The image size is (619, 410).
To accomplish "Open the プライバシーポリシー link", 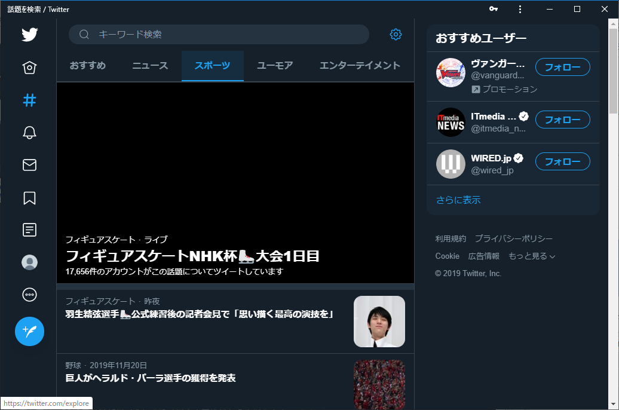I will 514,238.
